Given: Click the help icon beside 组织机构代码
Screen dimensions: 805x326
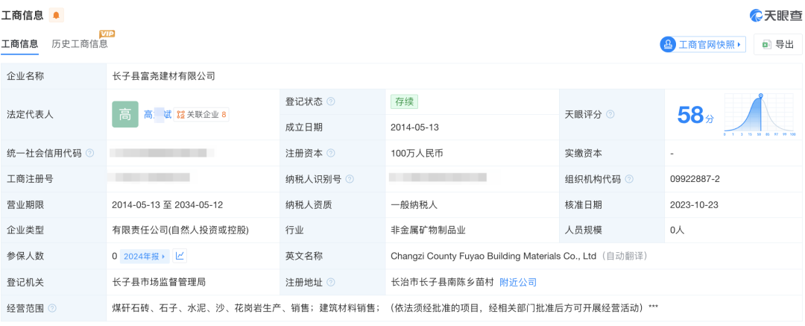Looking at the screenshot, I should [629, 180].
